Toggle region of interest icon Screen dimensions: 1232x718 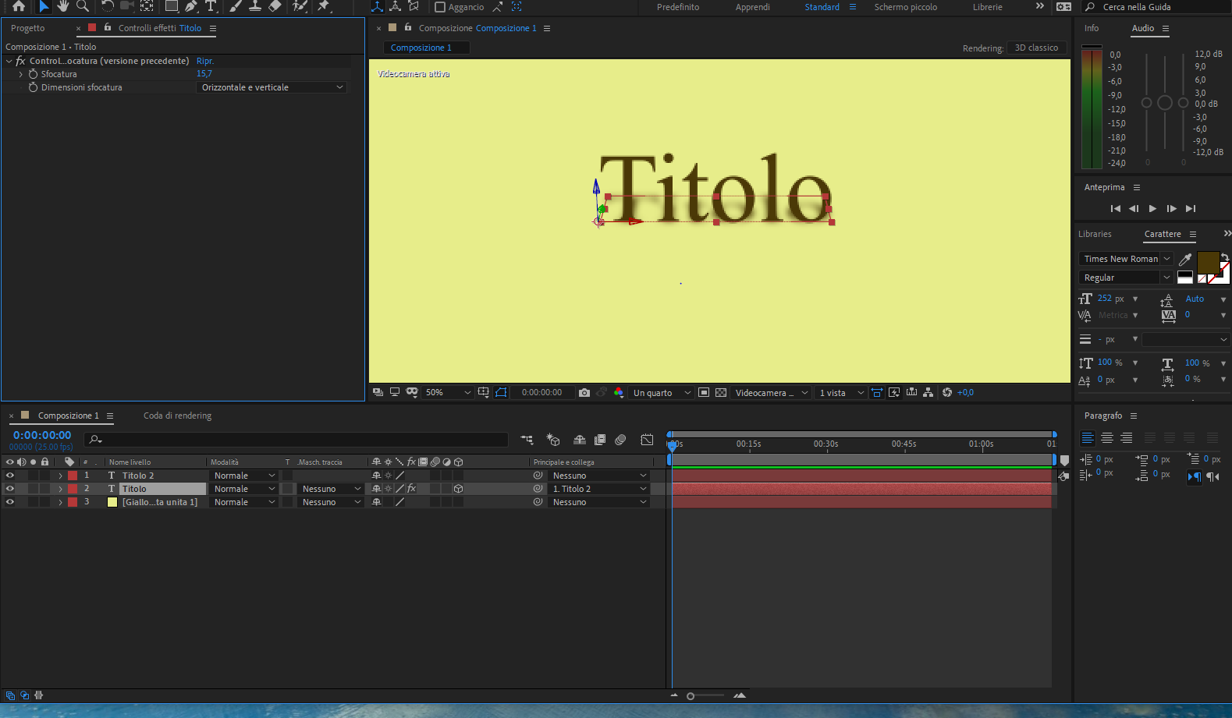704,393
